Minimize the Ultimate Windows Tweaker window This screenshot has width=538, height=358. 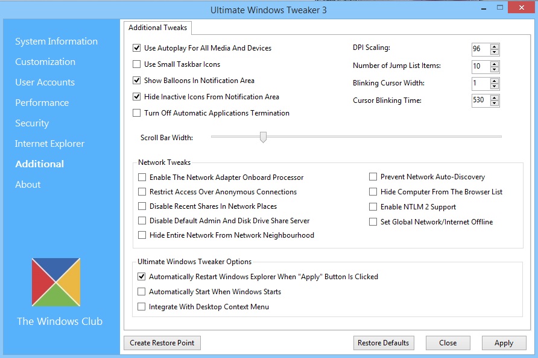coord(484,8)
